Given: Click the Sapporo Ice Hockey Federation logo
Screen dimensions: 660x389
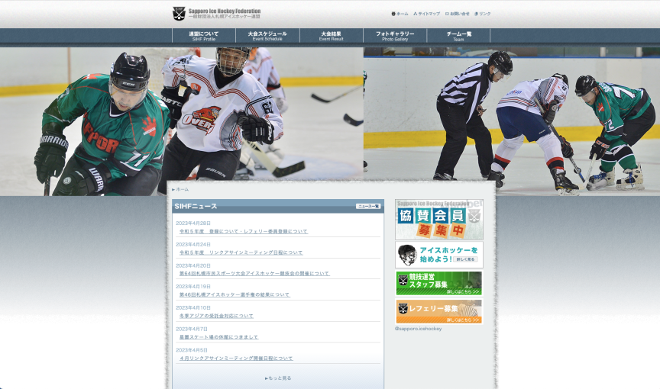Looking at the screenshot, I should pyautogui.click(x=216, y=13).
